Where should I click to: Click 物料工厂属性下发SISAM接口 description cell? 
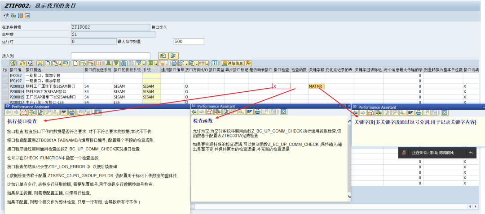[54, 86]
